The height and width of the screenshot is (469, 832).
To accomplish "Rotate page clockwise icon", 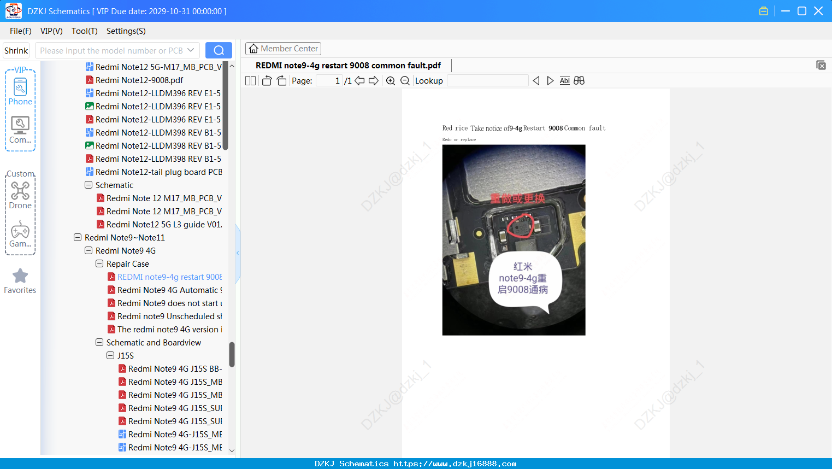I will coord(281,81).
